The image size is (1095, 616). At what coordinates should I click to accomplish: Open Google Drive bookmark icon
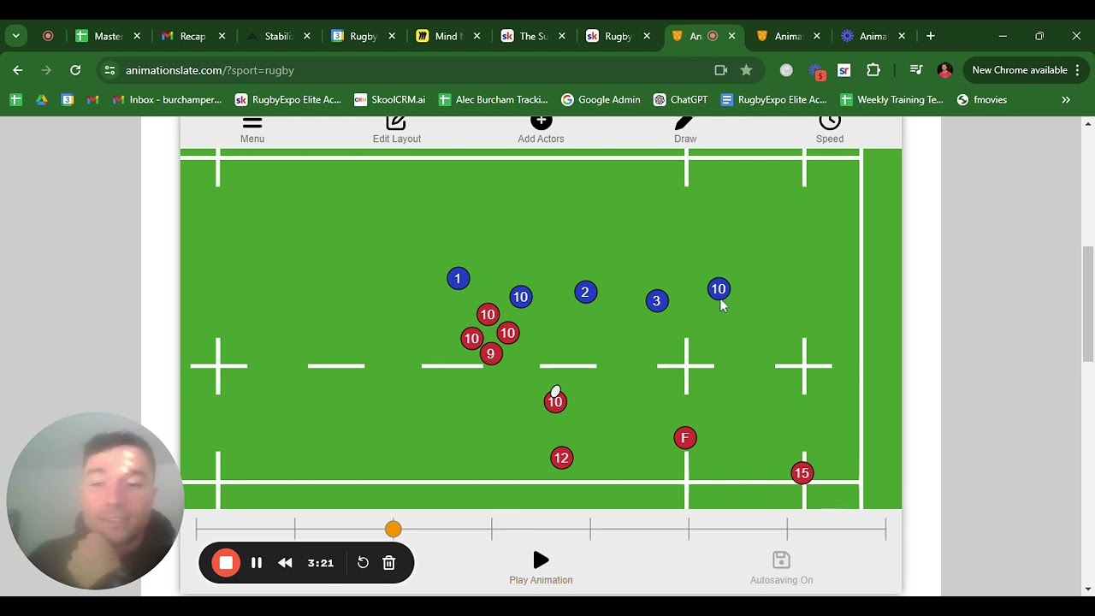(x=41, y=100)
